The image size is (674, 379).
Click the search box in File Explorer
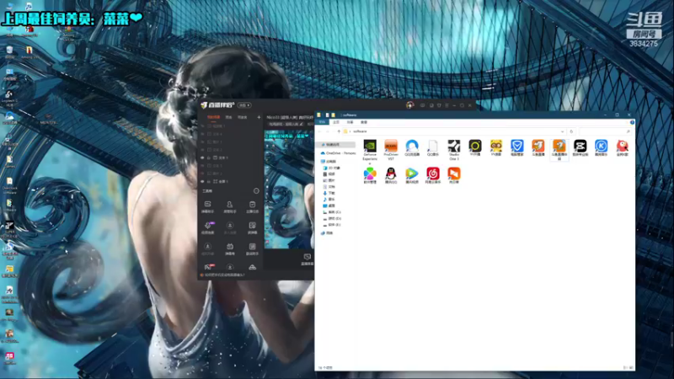tap(605, 131)
